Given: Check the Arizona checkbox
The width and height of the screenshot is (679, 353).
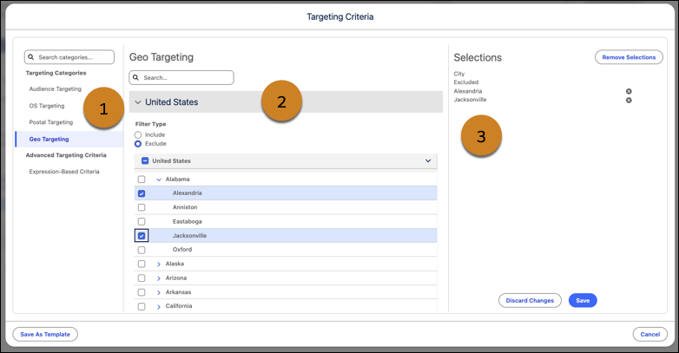Looking at the screenshot, I should click(142, 278).
